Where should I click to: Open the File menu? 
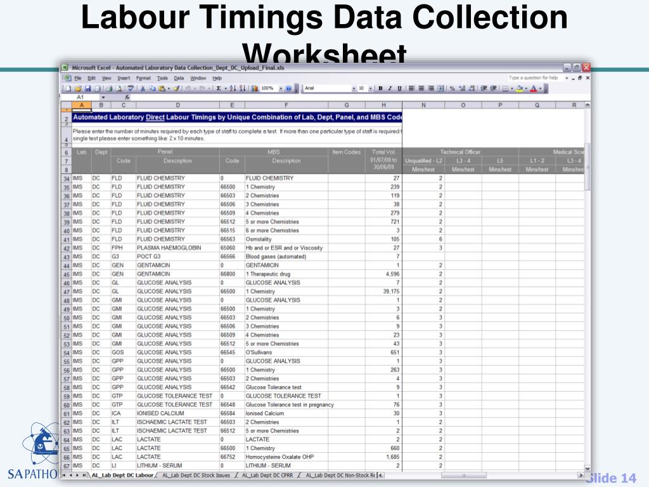tap(78, 78)
